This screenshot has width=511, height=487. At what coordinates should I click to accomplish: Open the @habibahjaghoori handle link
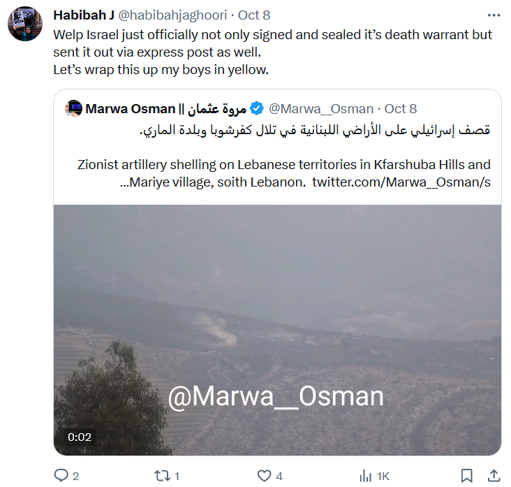(172, 15)
